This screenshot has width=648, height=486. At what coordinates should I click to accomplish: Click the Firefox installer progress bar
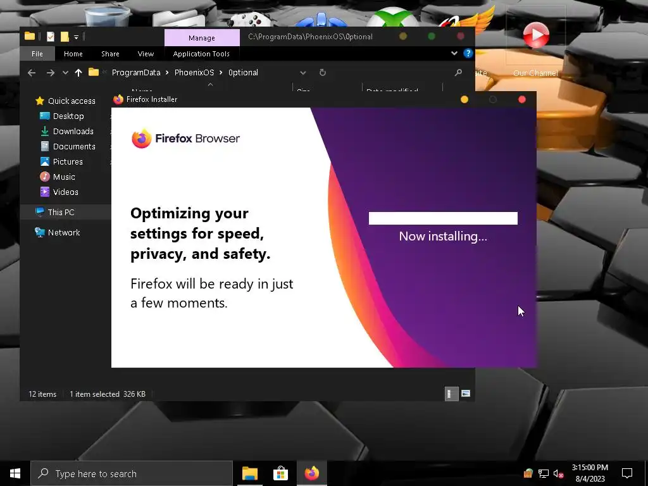(443, 218)
